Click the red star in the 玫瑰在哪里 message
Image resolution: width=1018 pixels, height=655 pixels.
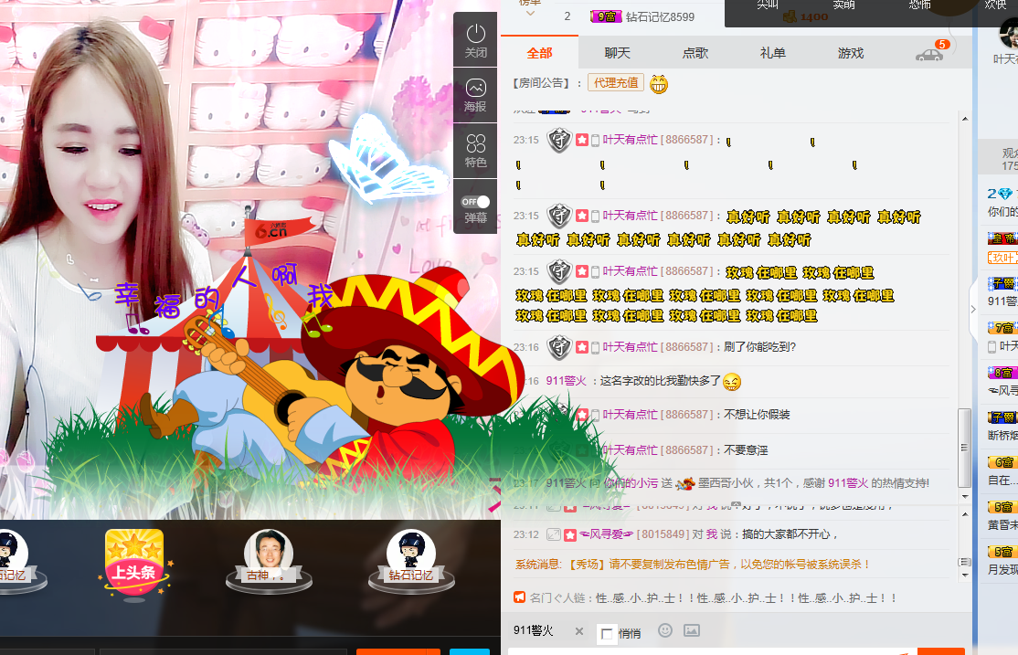[x=582, y=271]
